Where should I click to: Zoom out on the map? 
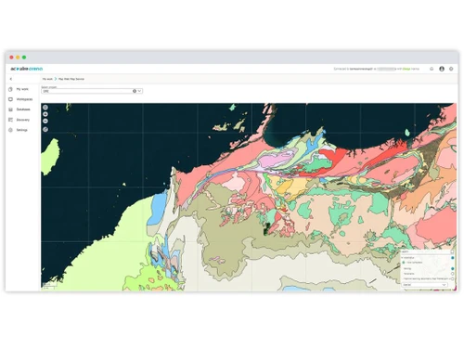point(45,121)
